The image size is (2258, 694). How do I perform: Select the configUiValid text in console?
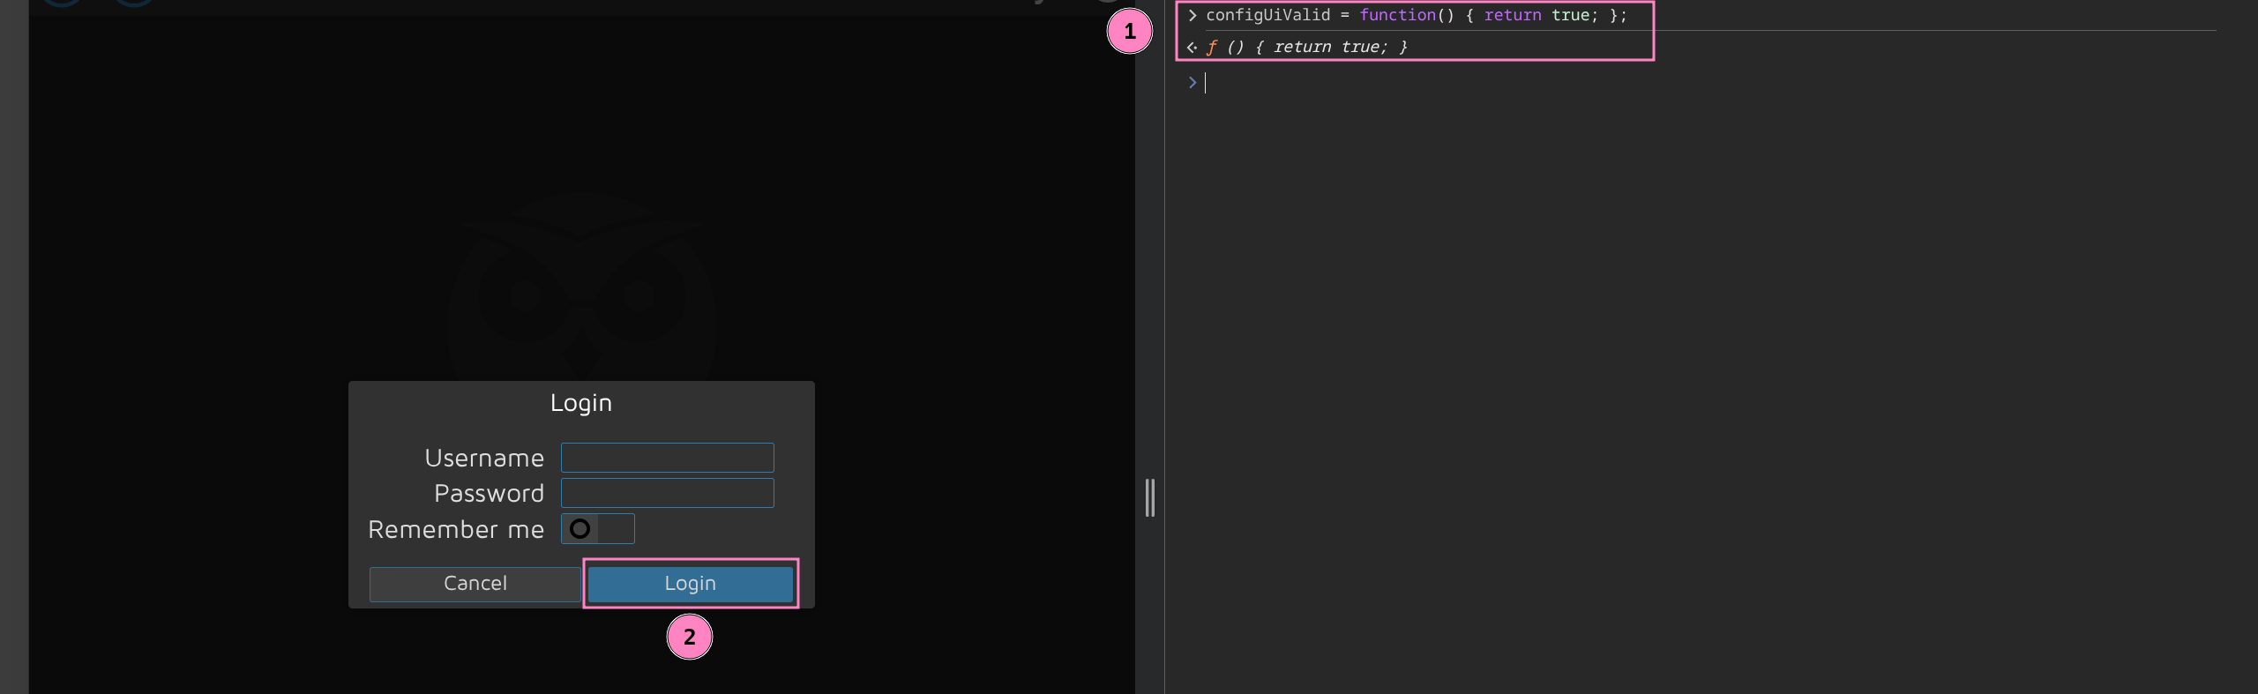[x=1267, y=15]
